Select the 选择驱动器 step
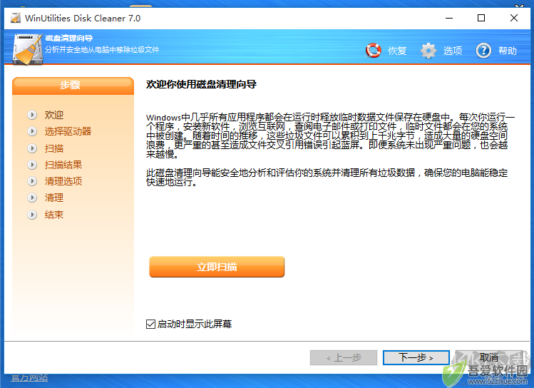534x388 pixels. (68, 131)
